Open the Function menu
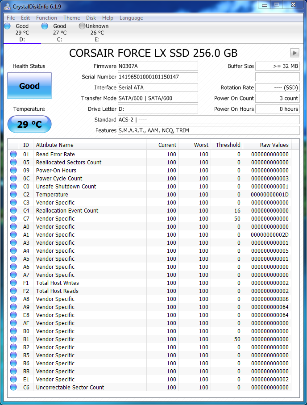This screenshot has width=307, height=405. pyautogui.click(x=46, y=18)
